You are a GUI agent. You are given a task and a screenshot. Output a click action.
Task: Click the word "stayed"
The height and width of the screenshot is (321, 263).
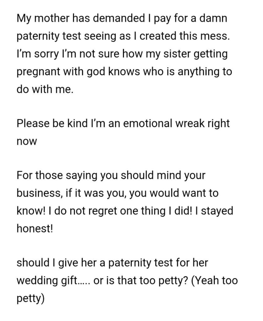click(x=218, y=210)
